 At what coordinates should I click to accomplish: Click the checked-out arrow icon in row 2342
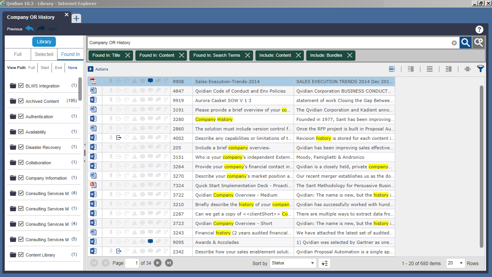pos(119,251)
